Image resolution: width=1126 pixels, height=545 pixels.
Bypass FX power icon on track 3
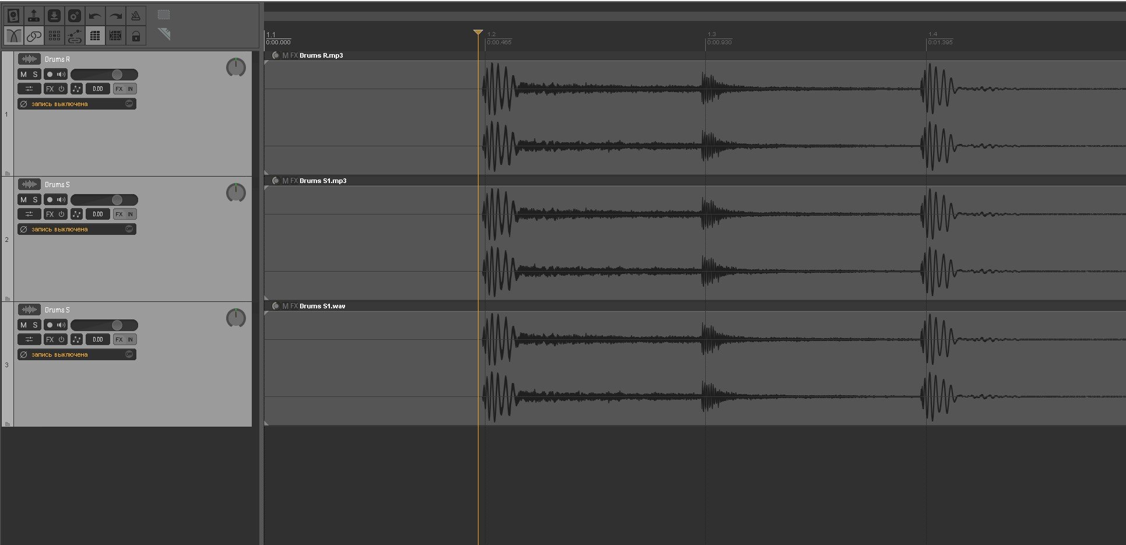click(62, 339)
